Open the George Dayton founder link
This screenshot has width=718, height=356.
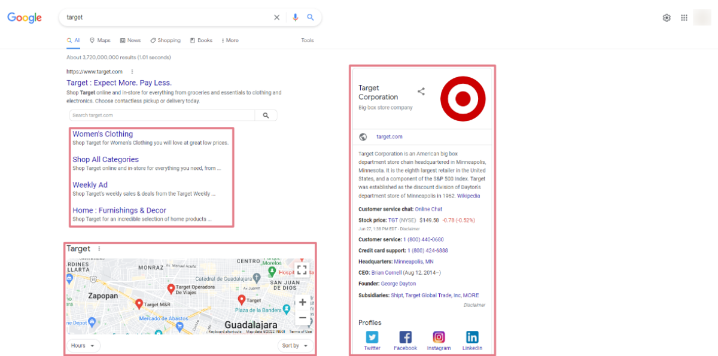click(398, 284)
